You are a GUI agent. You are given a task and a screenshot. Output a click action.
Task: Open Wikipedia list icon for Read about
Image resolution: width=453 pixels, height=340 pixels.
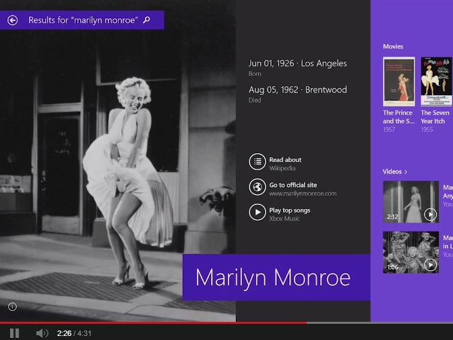[258, 162]
